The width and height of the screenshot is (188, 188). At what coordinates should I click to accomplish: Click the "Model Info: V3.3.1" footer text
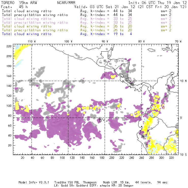point(34,182)
